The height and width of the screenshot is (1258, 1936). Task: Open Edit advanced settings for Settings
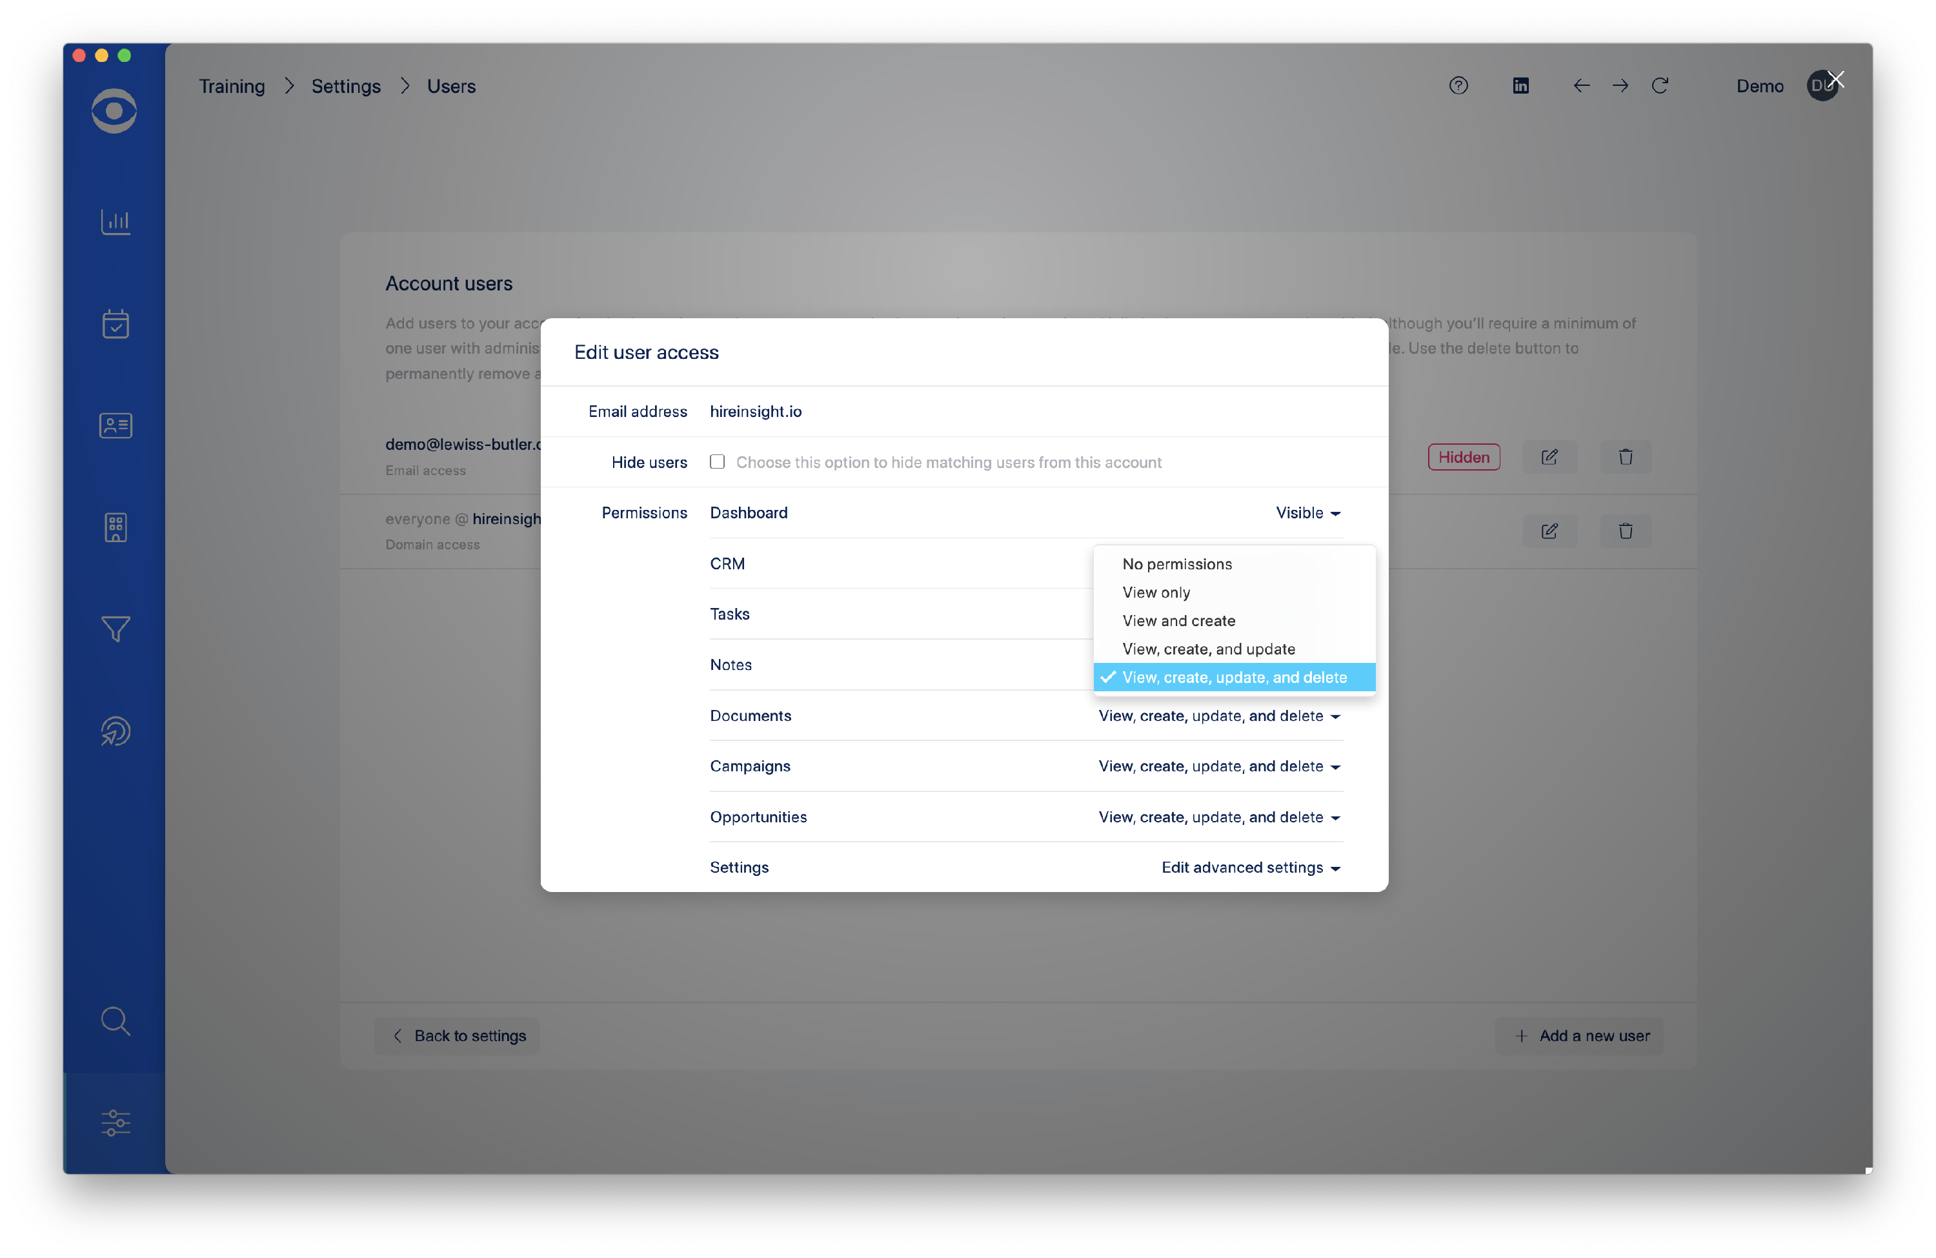pyautogui.click(x=1249, y=867)
